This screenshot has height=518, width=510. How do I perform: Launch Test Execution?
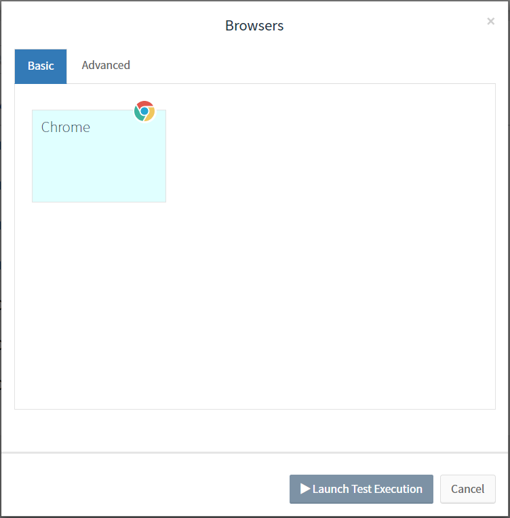click(361, 489)
